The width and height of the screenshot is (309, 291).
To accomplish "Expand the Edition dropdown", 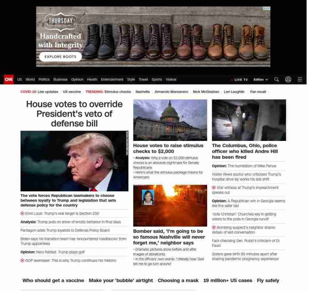I will click(x=261, y=79).
